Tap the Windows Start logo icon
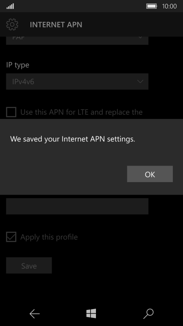This screenshot has height=326, width=183. (91, 313)
